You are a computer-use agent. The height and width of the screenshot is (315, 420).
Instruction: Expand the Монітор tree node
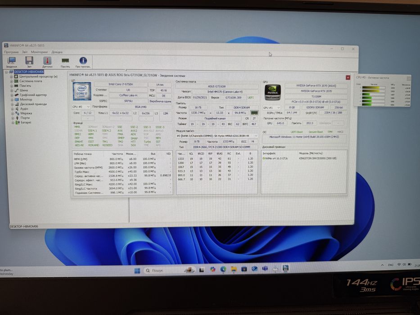point(12,99)
